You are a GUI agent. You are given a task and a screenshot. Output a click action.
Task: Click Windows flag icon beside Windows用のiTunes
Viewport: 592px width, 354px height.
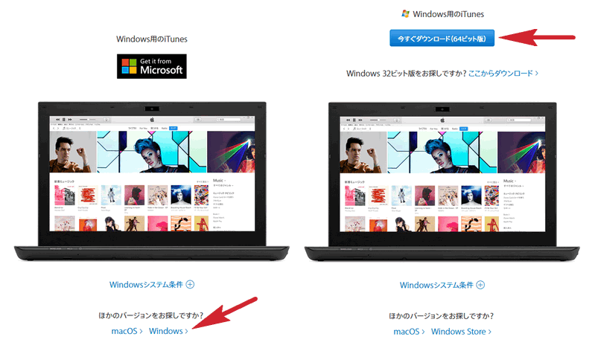point(406,14)
